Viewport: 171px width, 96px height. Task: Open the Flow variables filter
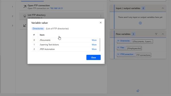[156, 34]
